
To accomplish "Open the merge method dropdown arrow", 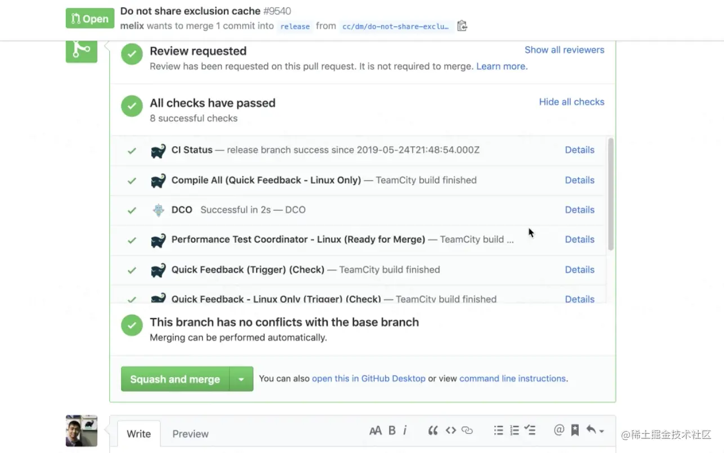I will pos(242,379).
